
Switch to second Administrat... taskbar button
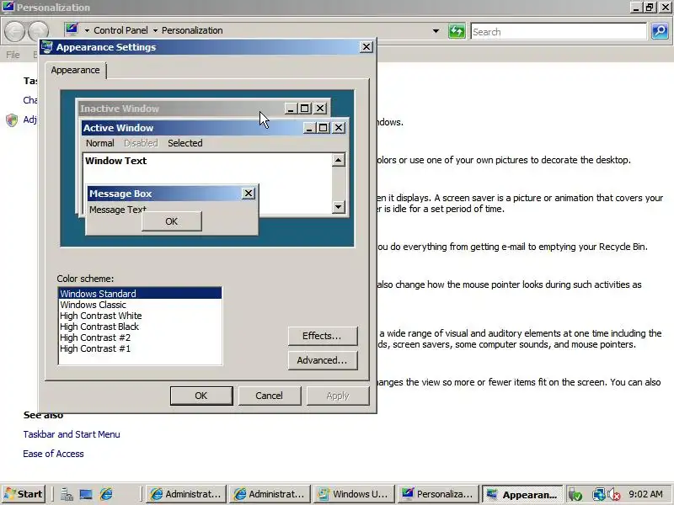(270, 494)
